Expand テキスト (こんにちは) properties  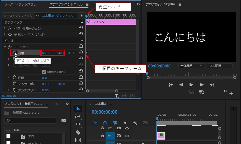[x=4, y=34]
